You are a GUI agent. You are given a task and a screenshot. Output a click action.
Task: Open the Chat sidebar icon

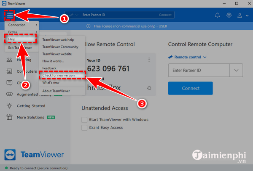[x=9, y=83]
